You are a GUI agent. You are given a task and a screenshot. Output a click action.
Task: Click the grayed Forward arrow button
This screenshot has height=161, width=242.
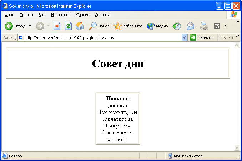click(x=40, y=26)
